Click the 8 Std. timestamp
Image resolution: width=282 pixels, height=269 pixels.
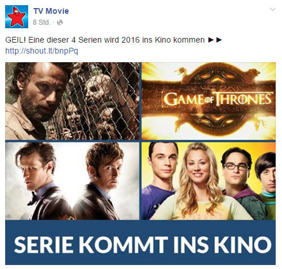(41, 22)
